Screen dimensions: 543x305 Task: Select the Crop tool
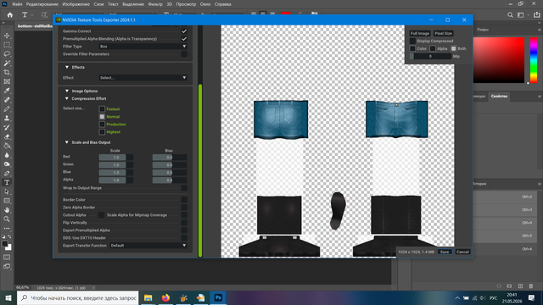pos(7,72)
